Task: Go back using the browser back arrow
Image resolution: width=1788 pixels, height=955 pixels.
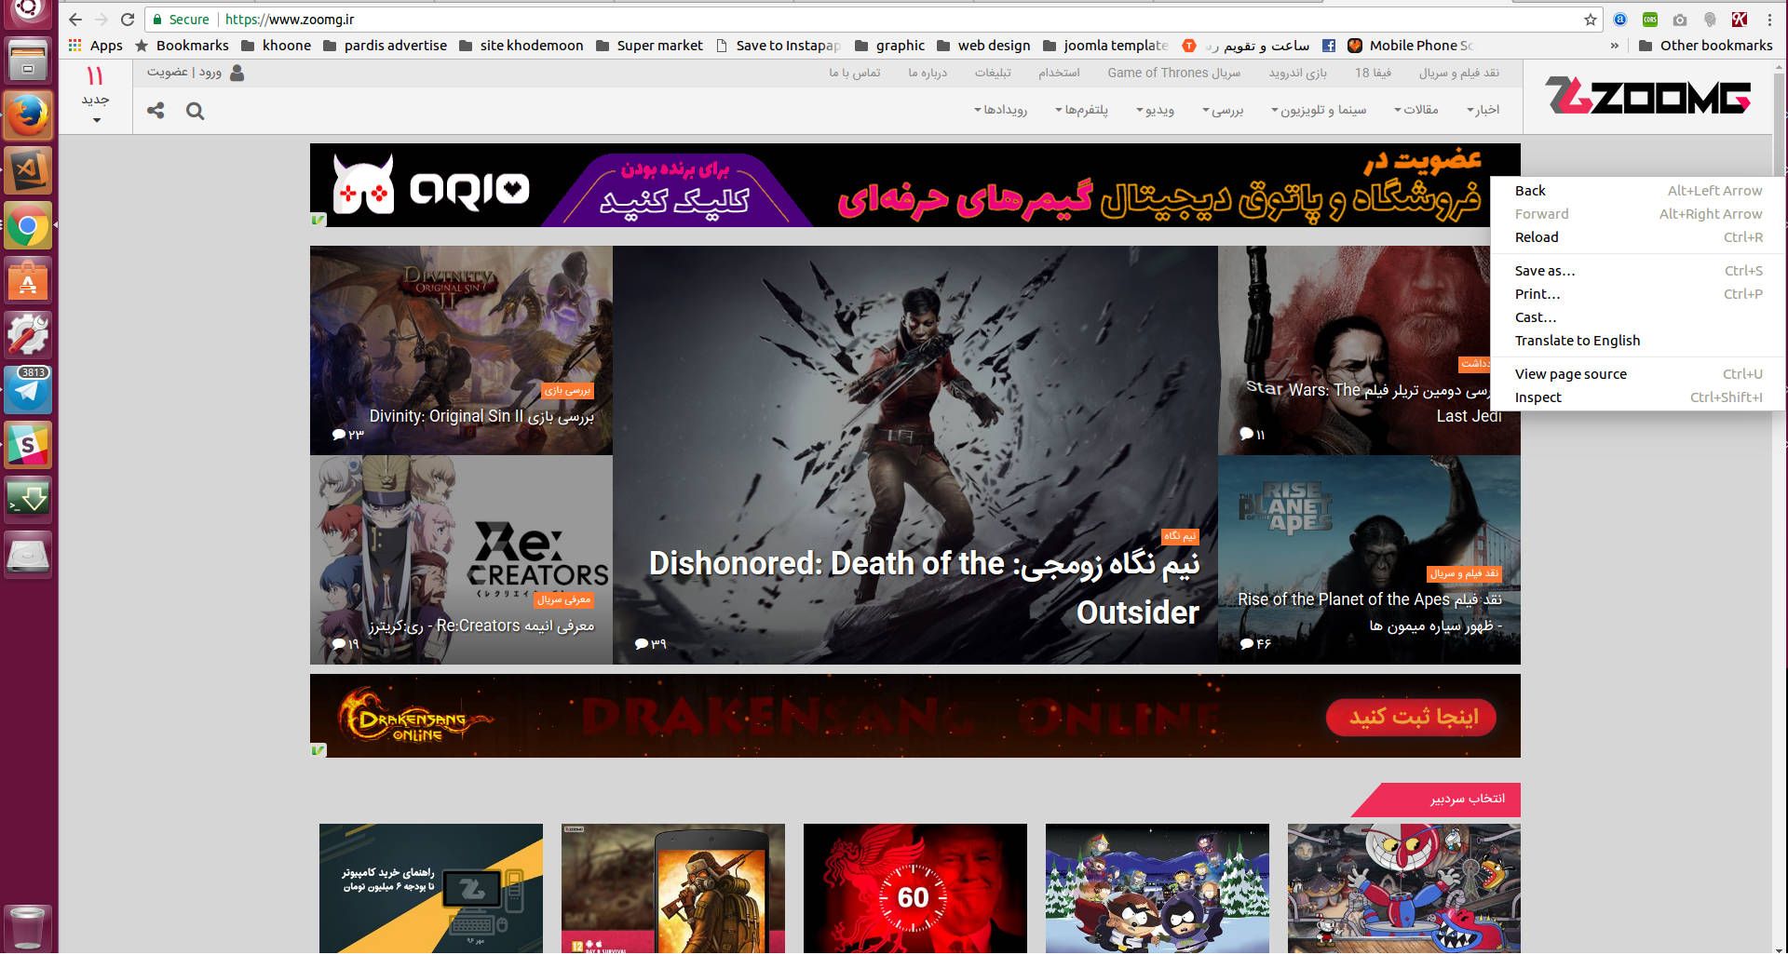Action: click(75, 20)
